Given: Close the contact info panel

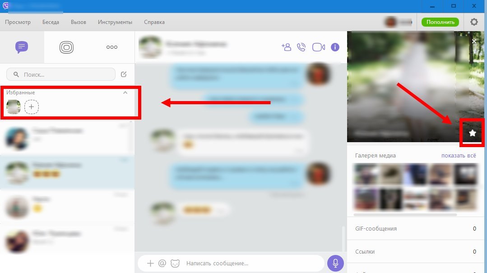Looking at the screenshot, I should tap(474, 41).
